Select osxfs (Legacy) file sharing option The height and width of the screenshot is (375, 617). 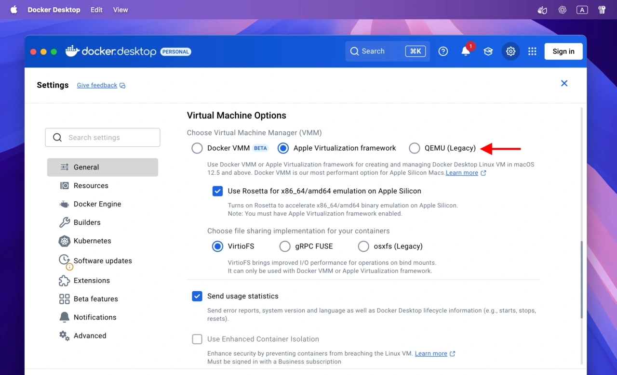[363, 246]
